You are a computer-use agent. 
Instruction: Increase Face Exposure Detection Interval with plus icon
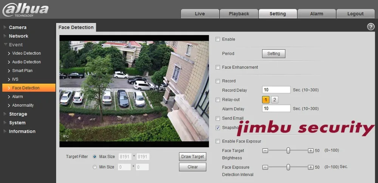[311, 167]
